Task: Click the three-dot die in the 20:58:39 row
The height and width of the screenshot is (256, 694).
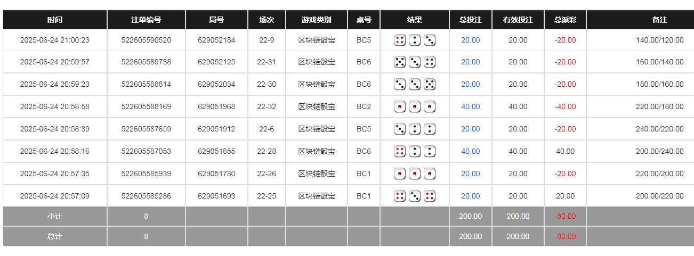Action: [400, 129]
